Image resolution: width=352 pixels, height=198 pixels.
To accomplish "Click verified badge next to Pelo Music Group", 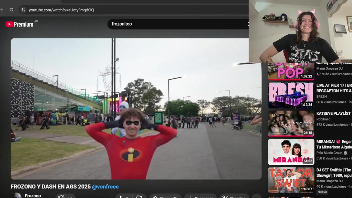I will [345, 153].
